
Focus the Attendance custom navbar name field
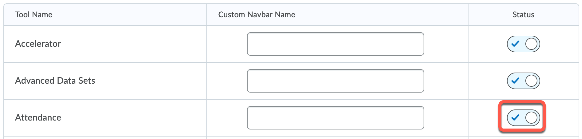point(335,118)
